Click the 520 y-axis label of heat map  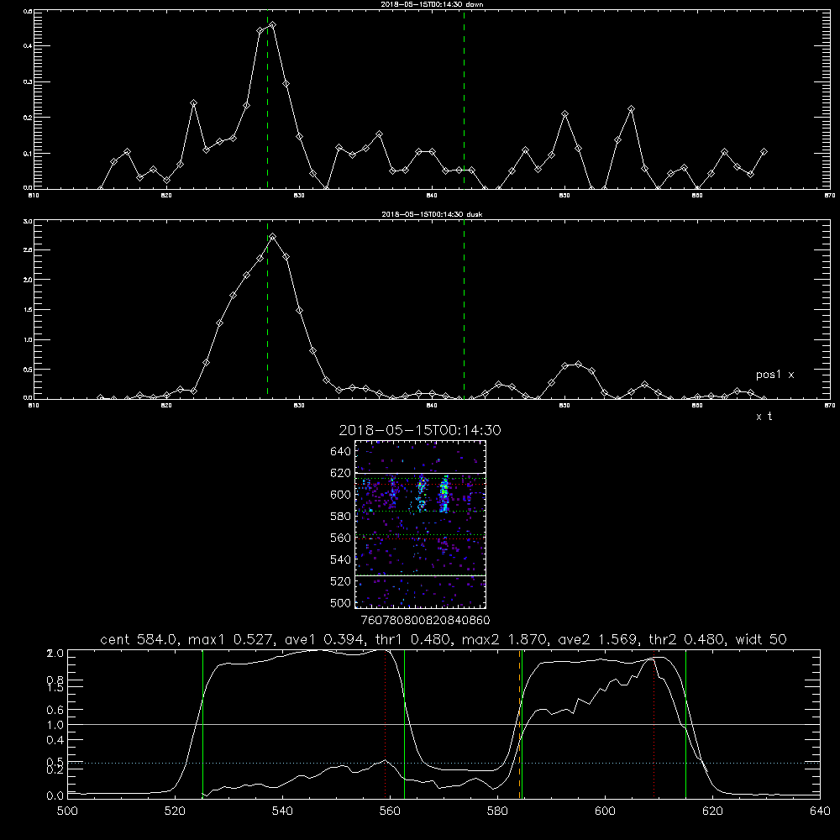coord(341,581)
